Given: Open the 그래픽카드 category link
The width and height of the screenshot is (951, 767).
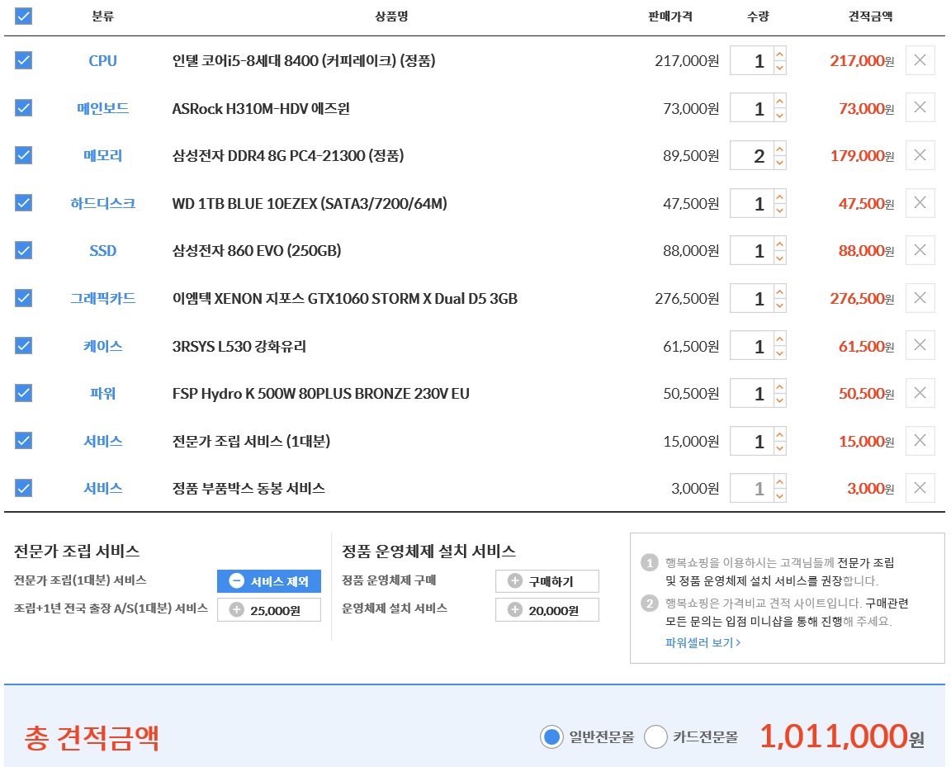Looking at the screenshot, I should (102, 299).
